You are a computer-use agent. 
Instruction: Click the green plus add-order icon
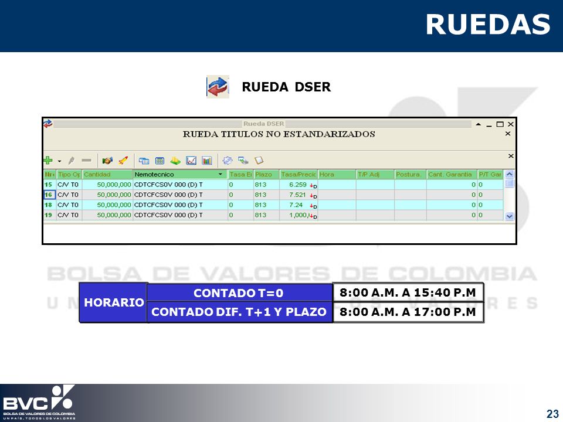(x=48, y=160)
